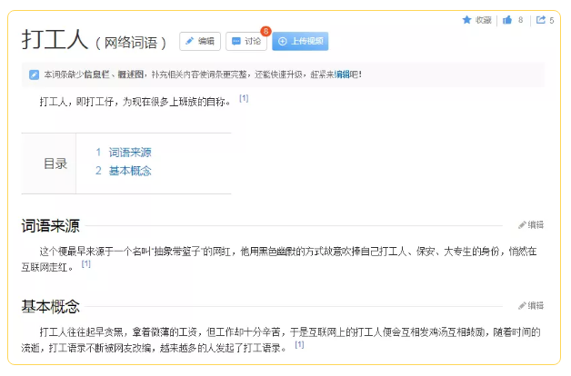
Task: Click the share arrow icon
Action: [x=541, y=19]
